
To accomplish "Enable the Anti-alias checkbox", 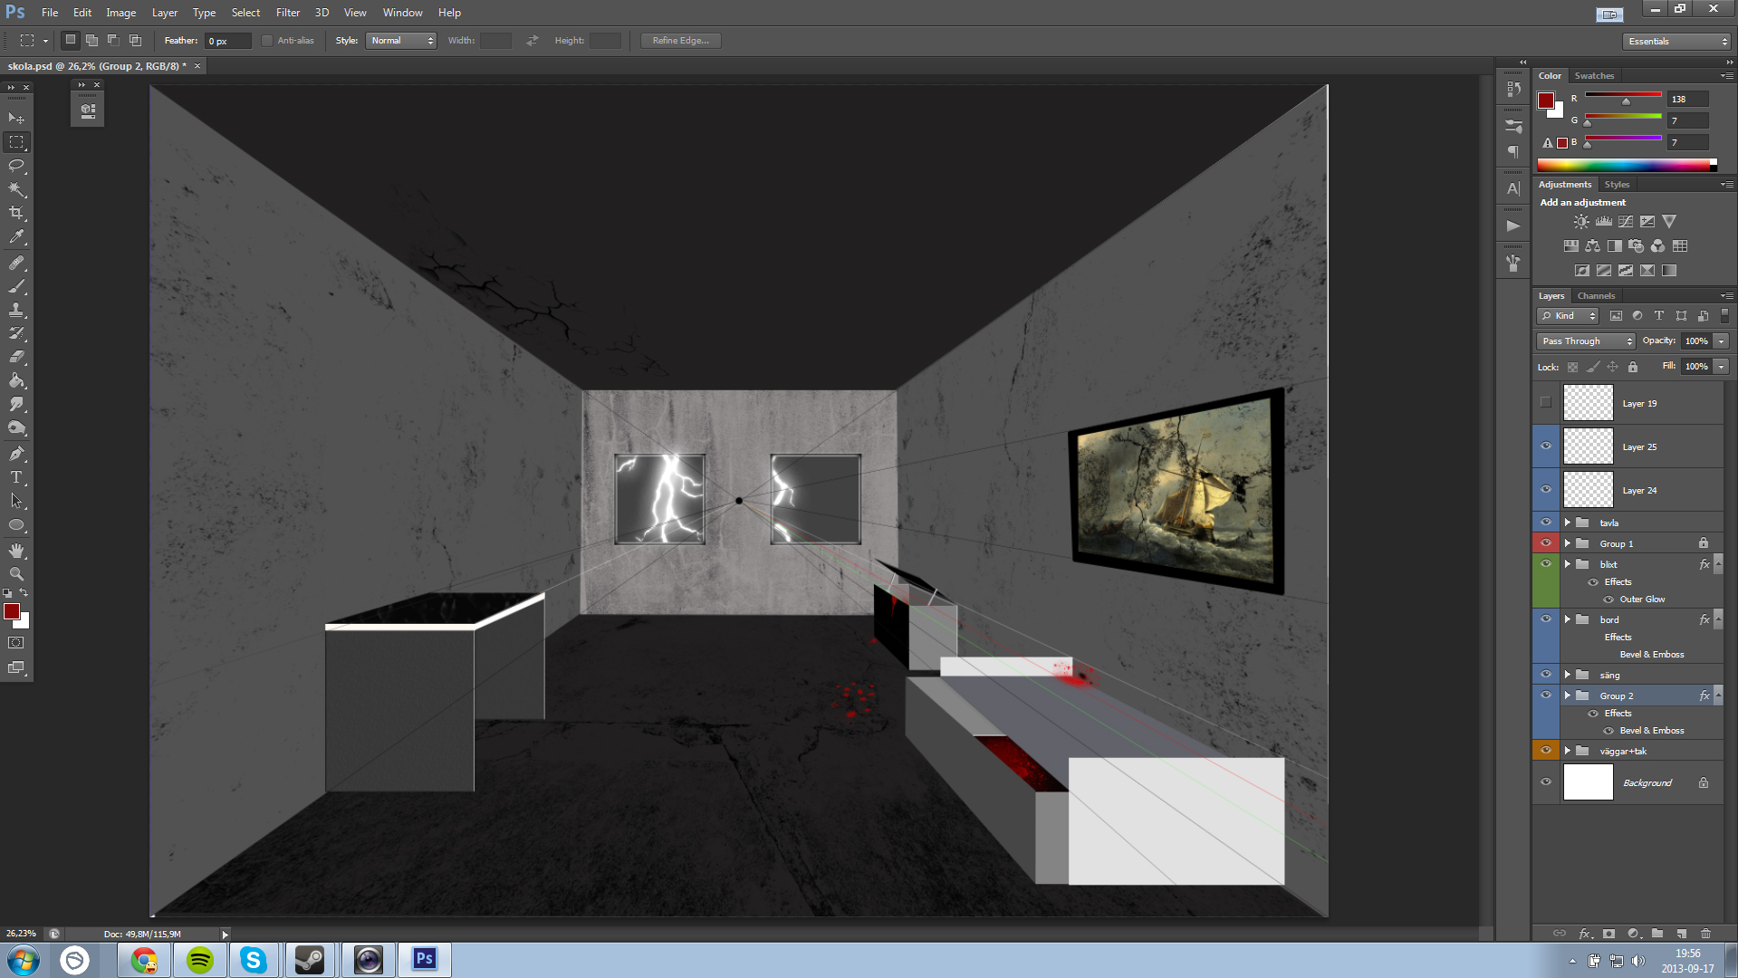I will (267, 41).
